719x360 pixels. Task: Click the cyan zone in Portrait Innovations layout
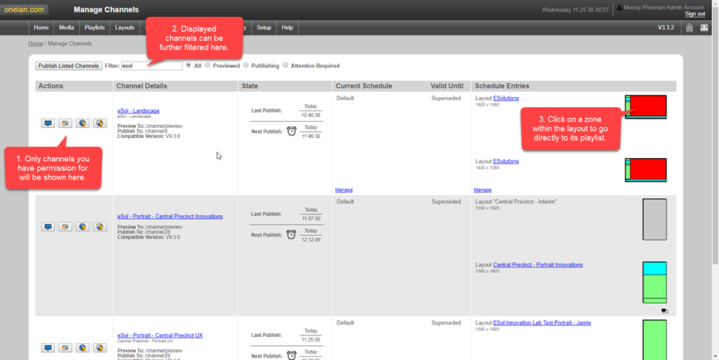pyautogui.click(x=654, y=267)
